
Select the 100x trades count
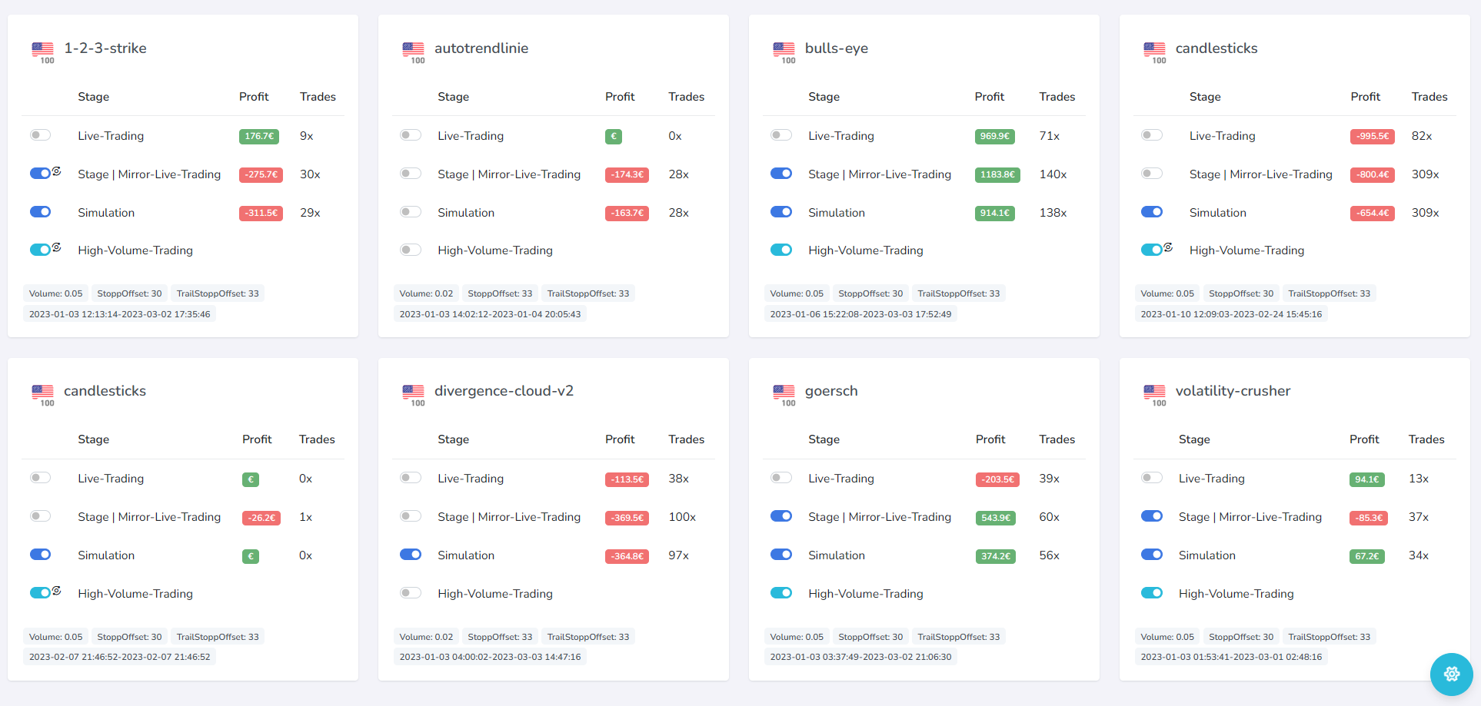[x=682, y=517]
